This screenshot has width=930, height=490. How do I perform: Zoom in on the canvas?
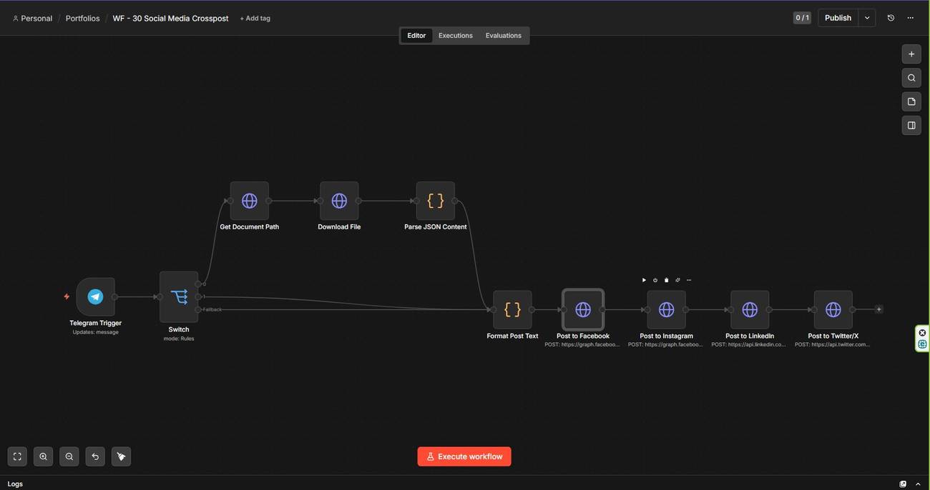[43, 456]
